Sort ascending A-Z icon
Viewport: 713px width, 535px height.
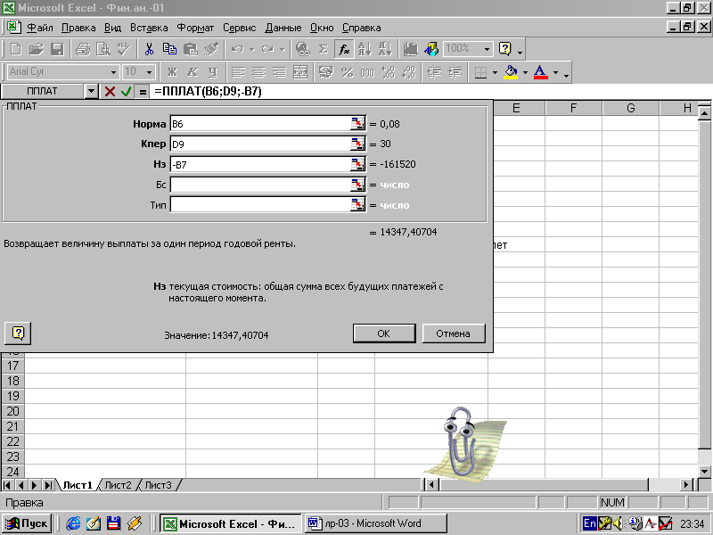(x=365, y=49)
